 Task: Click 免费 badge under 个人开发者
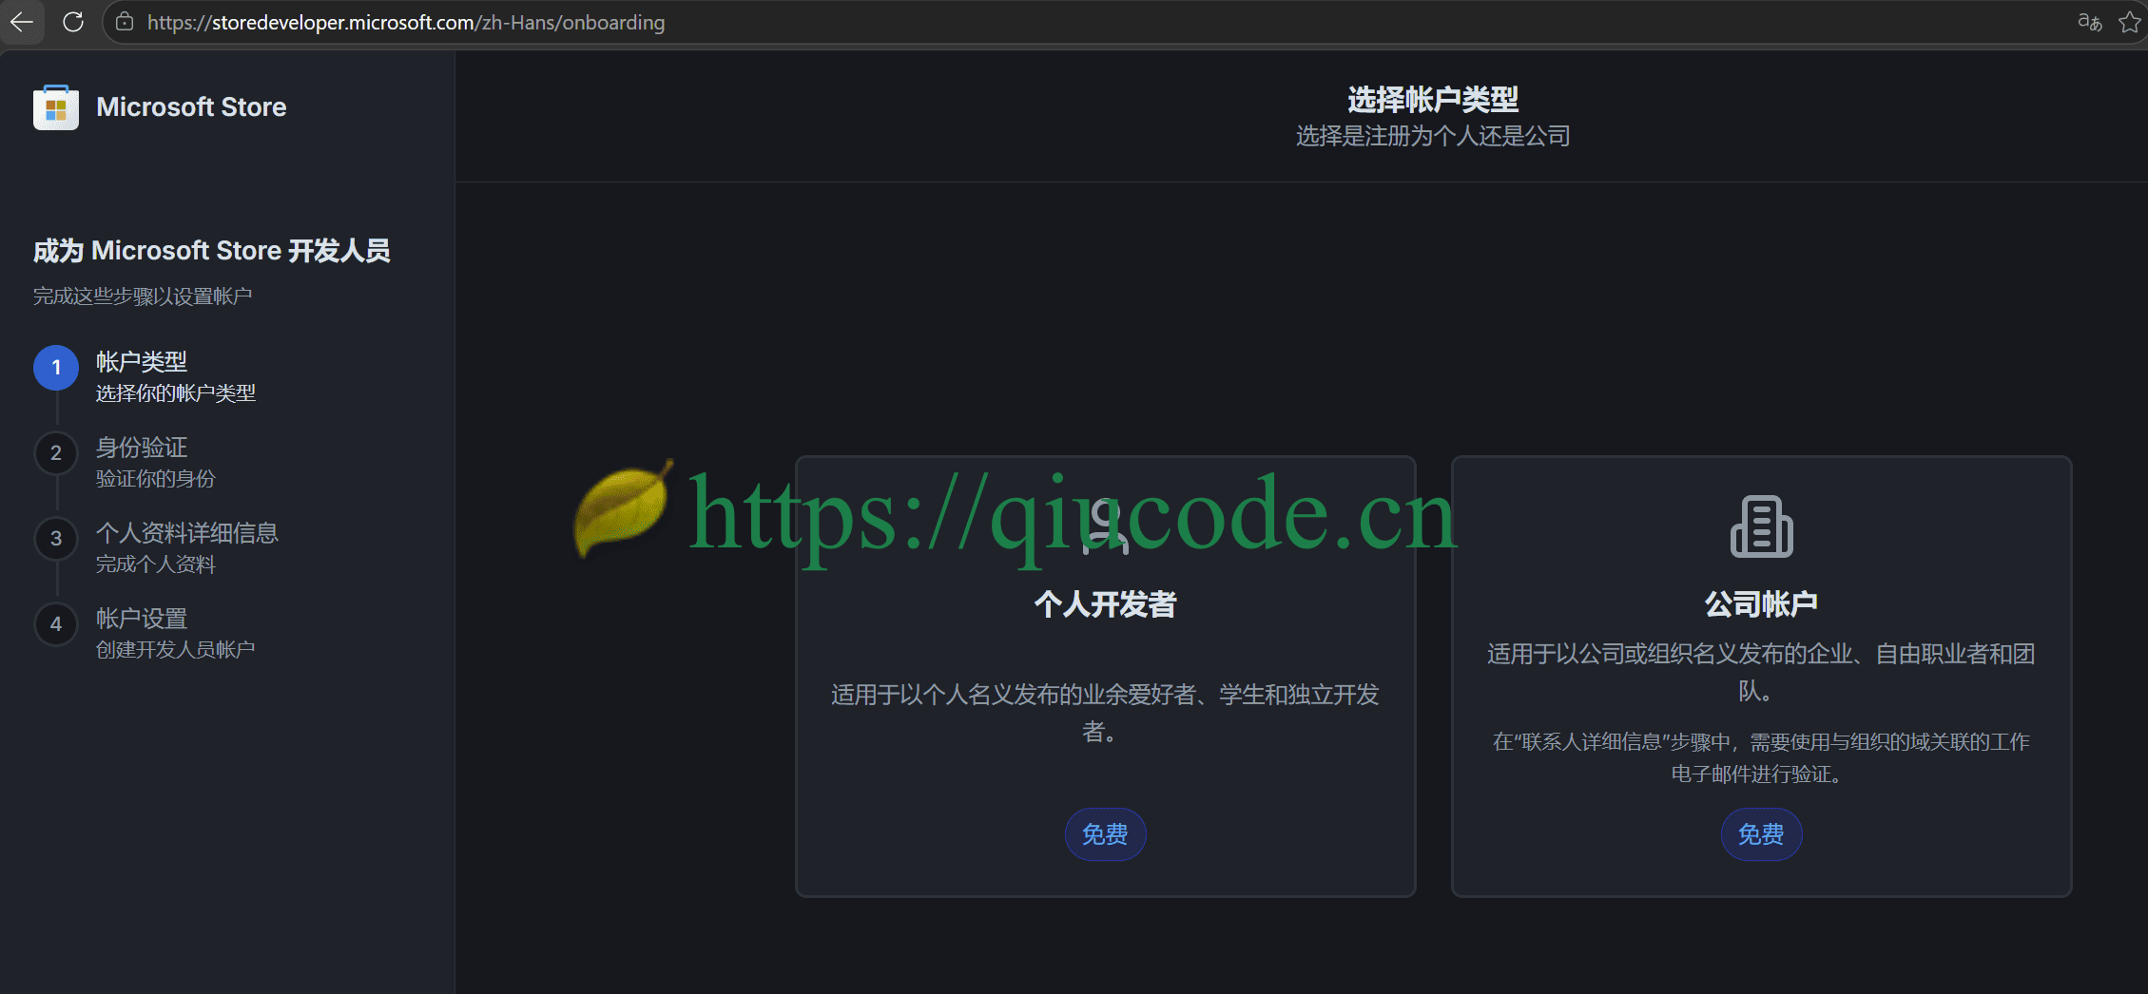[1105, 834]
